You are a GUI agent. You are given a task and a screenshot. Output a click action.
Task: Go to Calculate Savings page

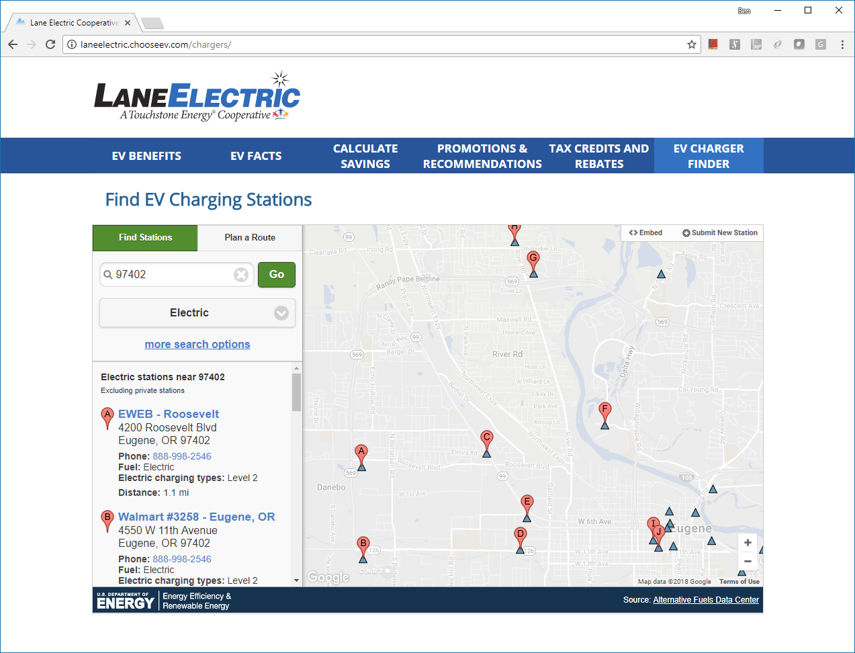(365, 156)
